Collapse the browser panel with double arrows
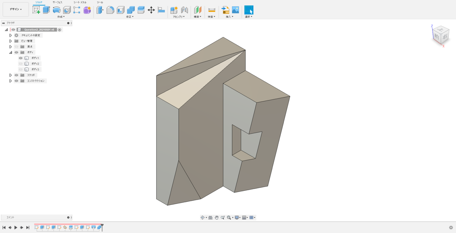Screen dimensions: 456x233 (x=3, y=23)
